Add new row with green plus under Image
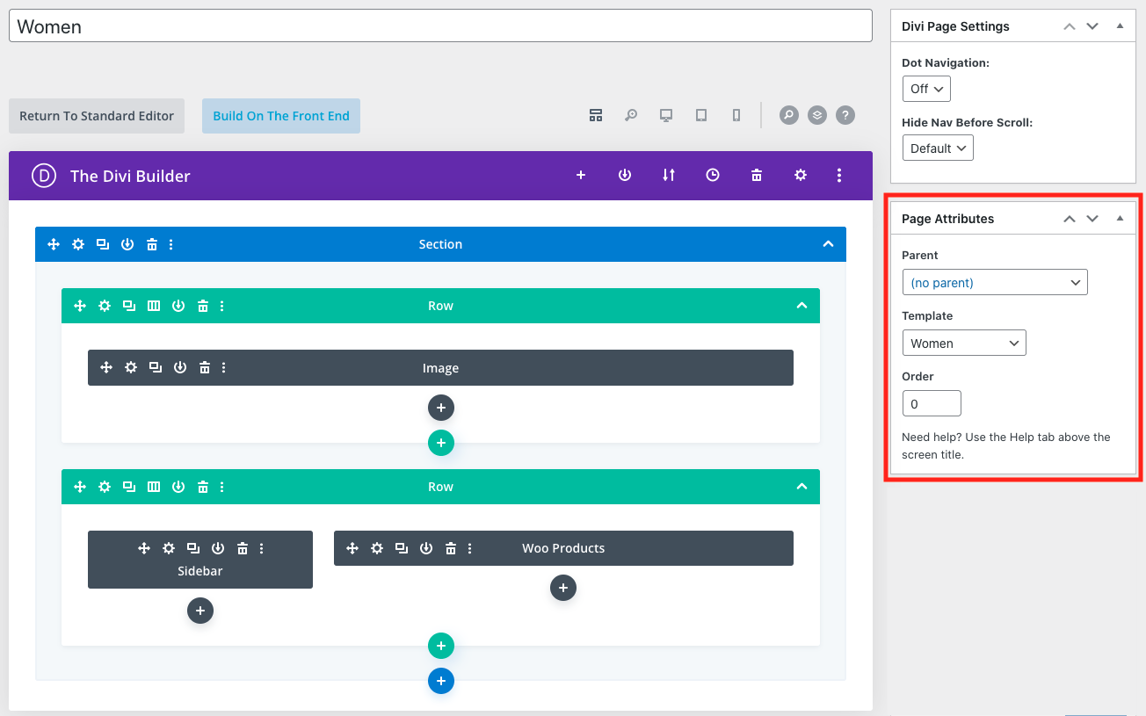1146x716 pixels. (x=441, y=443)
